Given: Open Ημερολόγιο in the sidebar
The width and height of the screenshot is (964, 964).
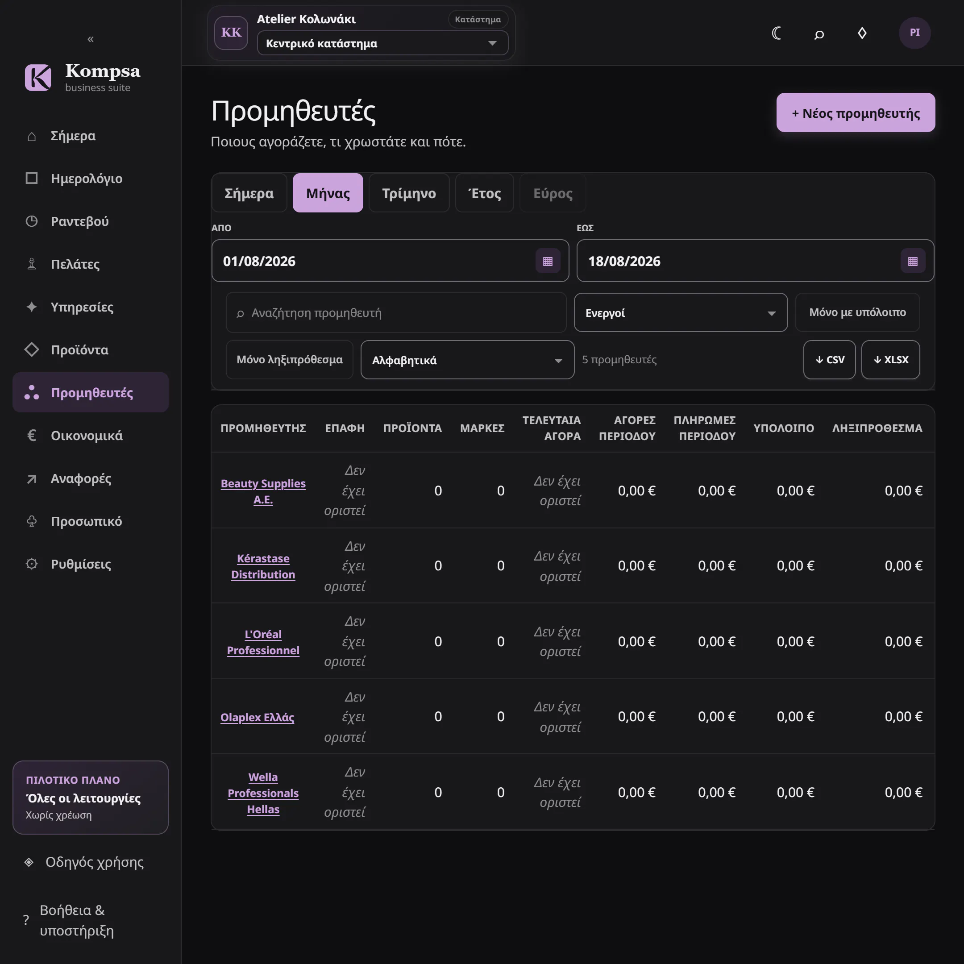Looking at the screenshot, I should [90, 178].
